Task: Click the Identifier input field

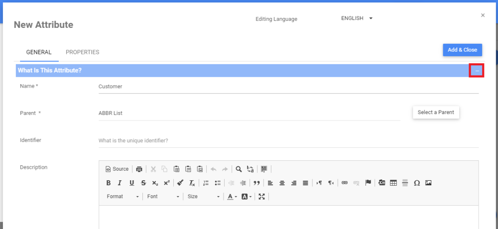Action: click(288, 141)
